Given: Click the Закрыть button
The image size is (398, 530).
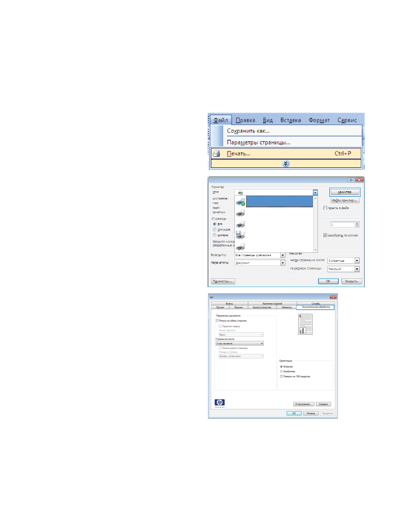Looking at the screenshot, I should 351,281.
